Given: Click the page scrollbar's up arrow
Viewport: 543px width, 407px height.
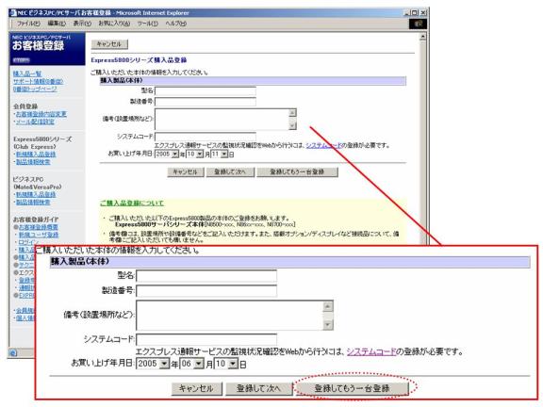Looking at the screenshot, I should pyautogui.click(x=422, y=37).
